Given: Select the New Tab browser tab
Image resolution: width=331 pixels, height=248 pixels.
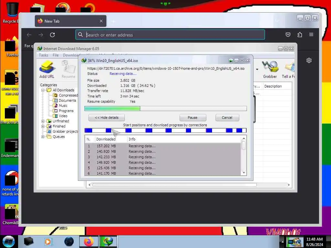Looking at the screenshot, I should [70, 21].
